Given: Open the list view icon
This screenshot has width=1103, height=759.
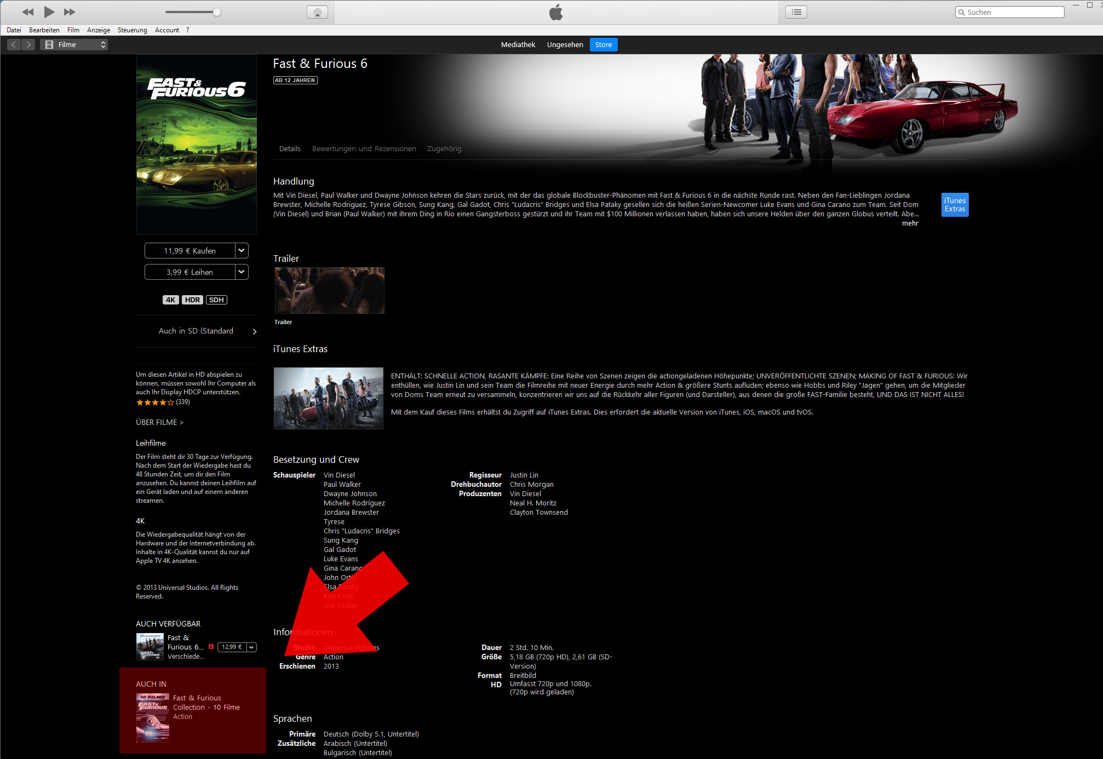Looking at the screenshot, I should pos(796,12).
